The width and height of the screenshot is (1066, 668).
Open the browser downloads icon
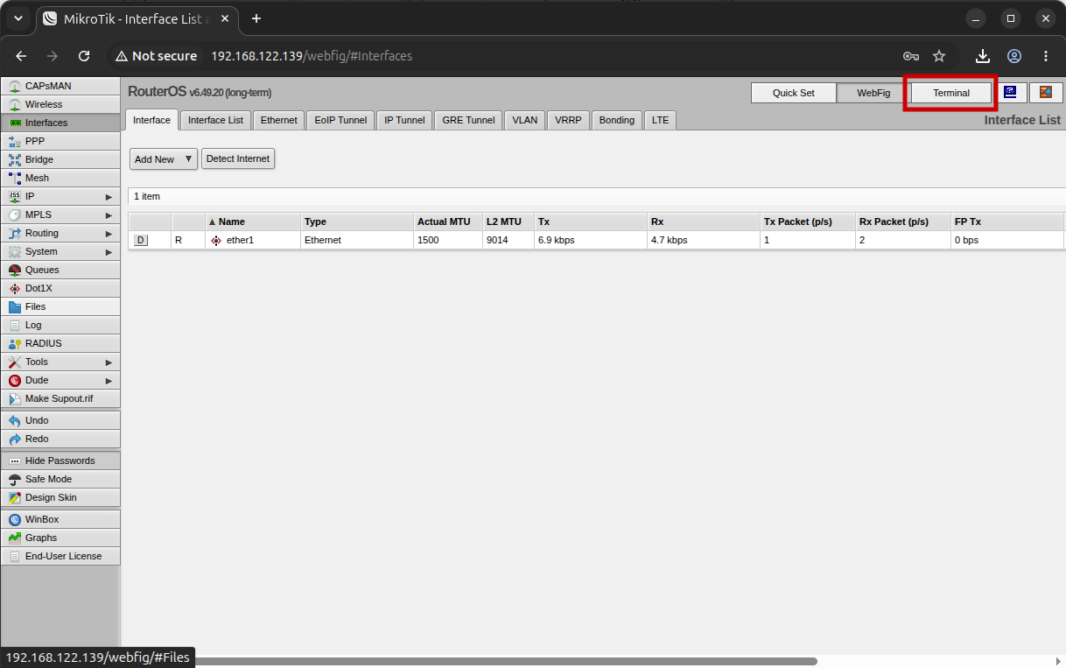[x=983, y=56]
